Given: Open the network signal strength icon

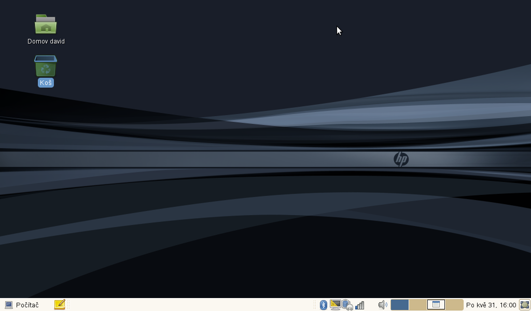Looking at the screenshot, I should 360,305.
